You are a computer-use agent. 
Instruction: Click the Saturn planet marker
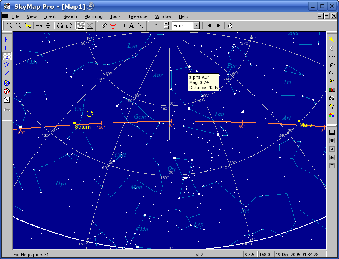pyautogui.click(x=74, y=123)
